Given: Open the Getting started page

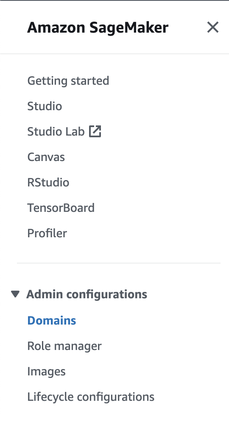Looking at the screenshot, I should [x=68, y=81].
